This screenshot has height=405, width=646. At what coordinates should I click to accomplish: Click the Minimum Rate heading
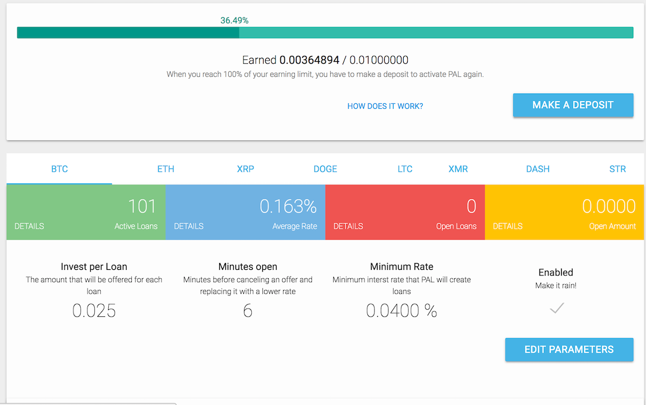point(402,266)
